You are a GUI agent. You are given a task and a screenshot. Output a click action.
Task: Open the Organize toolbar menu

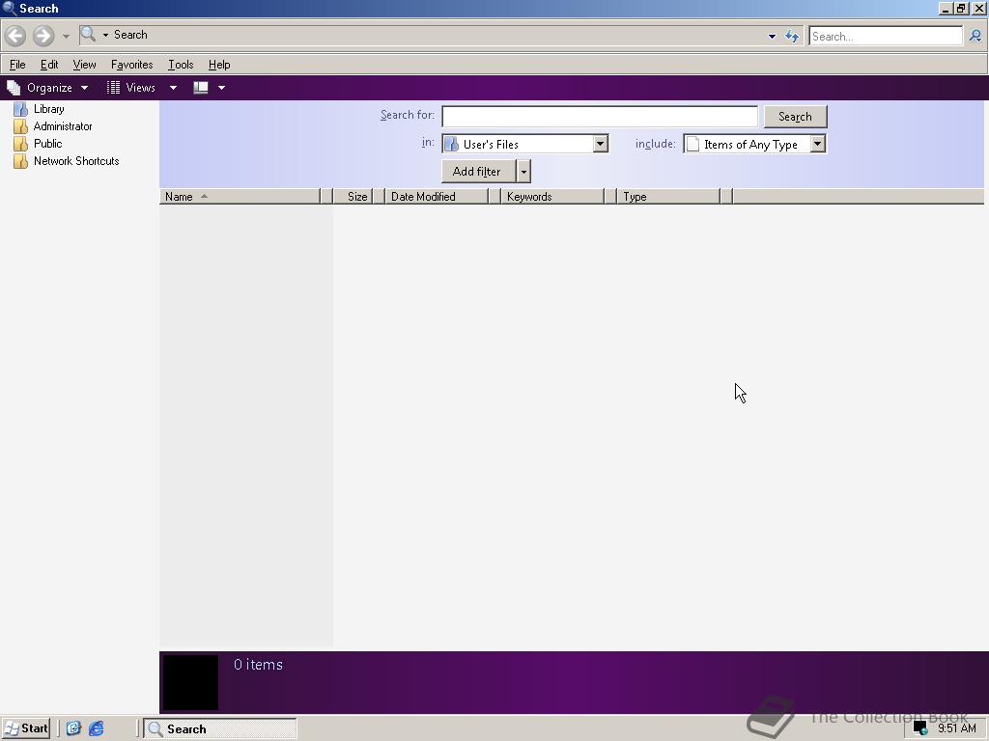(x=47, y=88)
